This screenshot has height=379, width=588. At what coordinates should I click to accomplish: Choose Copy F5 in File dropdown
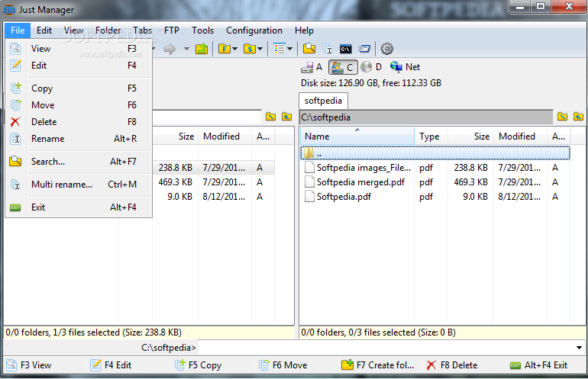[x=79, y=88]
